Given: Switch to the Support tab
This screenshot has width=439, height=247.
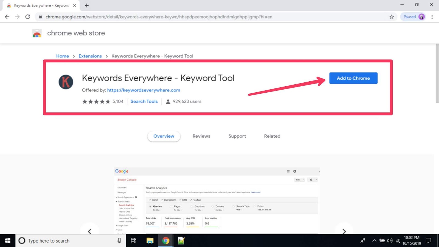Looking at the screenshot, I should pos(237,136).
